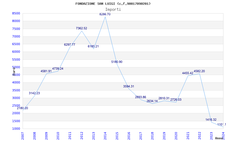226x141 pixels.
Task: Select the 2015 year axis label
Action: [x=117, y=136]
